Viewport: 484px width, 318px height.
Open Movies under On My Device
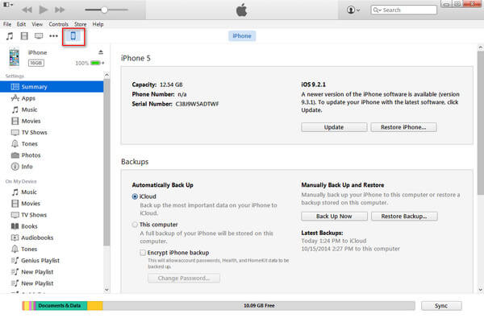click(52, 204)
